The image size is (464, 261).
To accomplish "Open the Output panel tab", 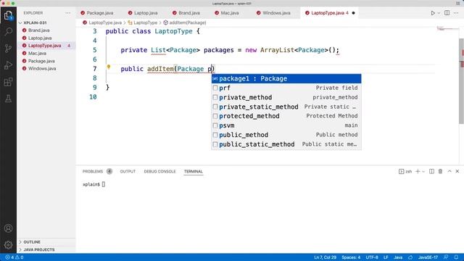I will [x=128, y=171].
